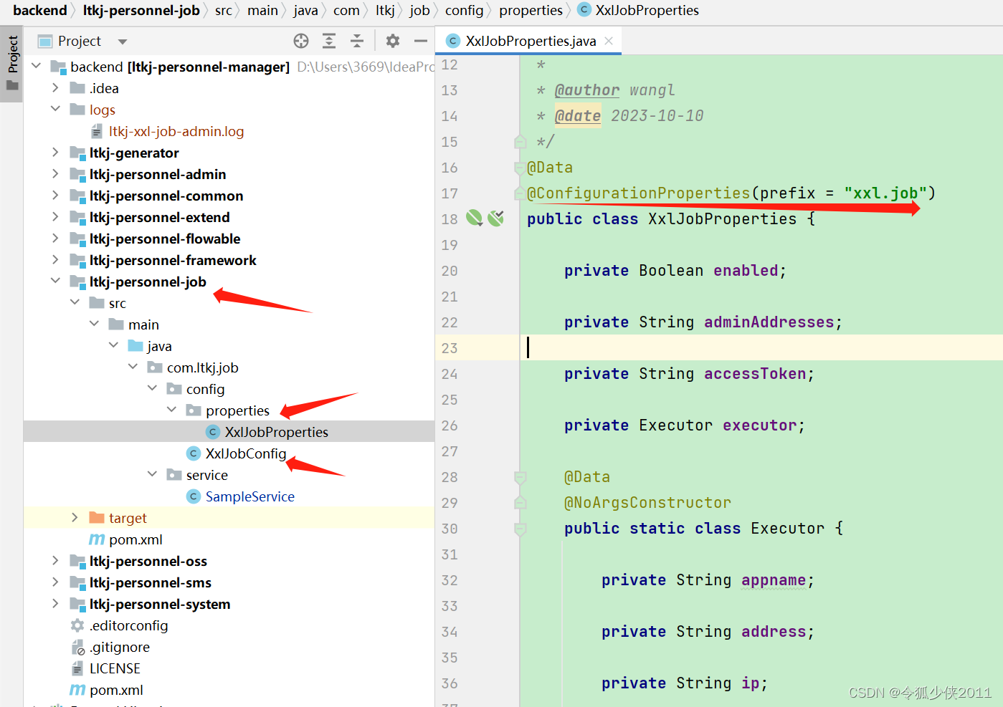Collapse the config package
The image size is (1003, 707).
tap(152, 388)
